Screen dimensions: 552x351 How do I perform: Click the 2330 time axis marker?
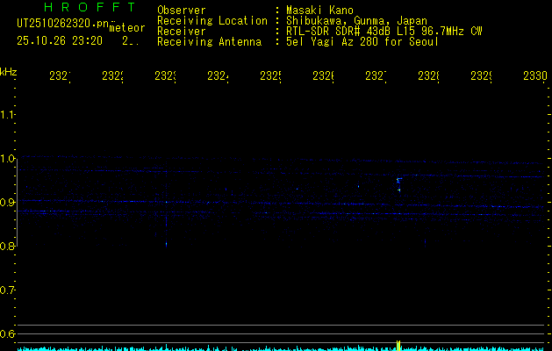(534, 76)
